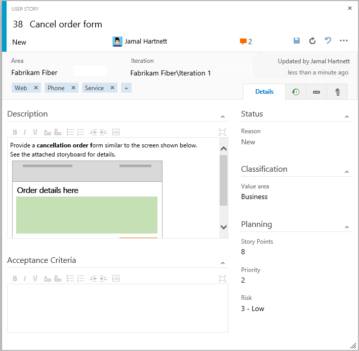Apply numbered list in Description toolbar
The image size is (359, 351).
(x=81, y=132)
